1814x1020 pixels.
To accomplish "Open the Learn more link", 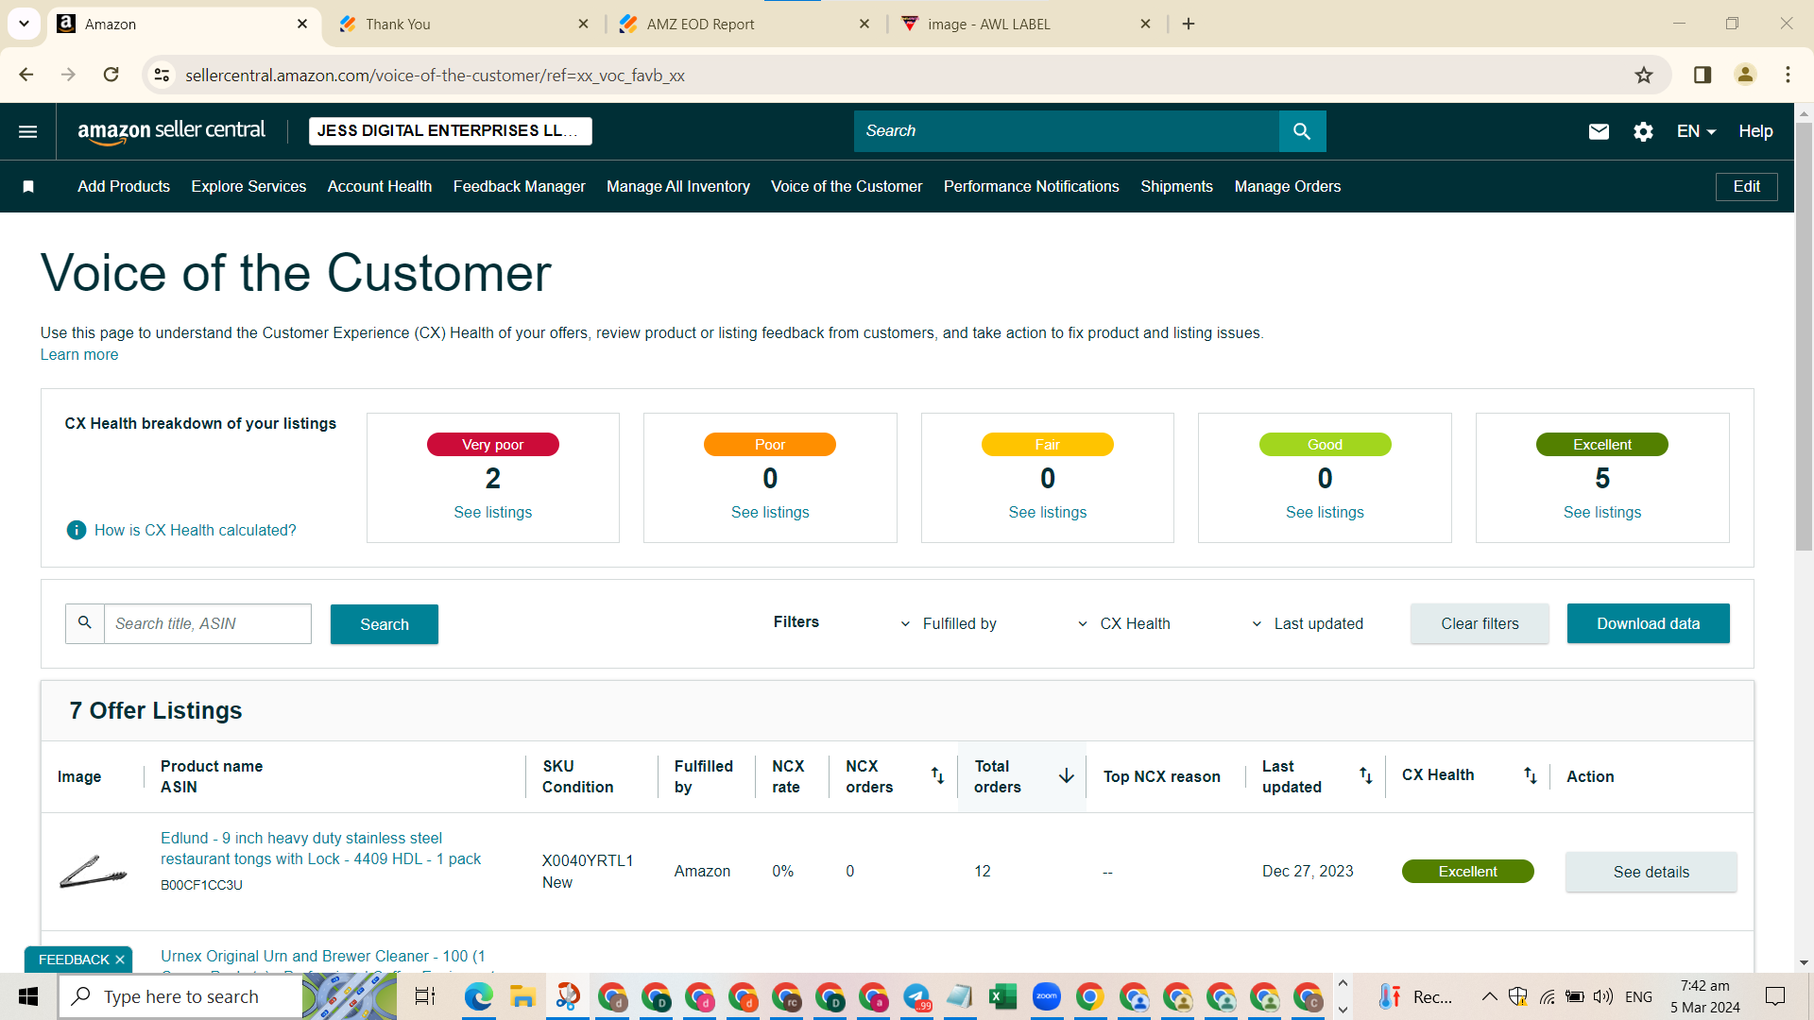I will pos(79,354).
